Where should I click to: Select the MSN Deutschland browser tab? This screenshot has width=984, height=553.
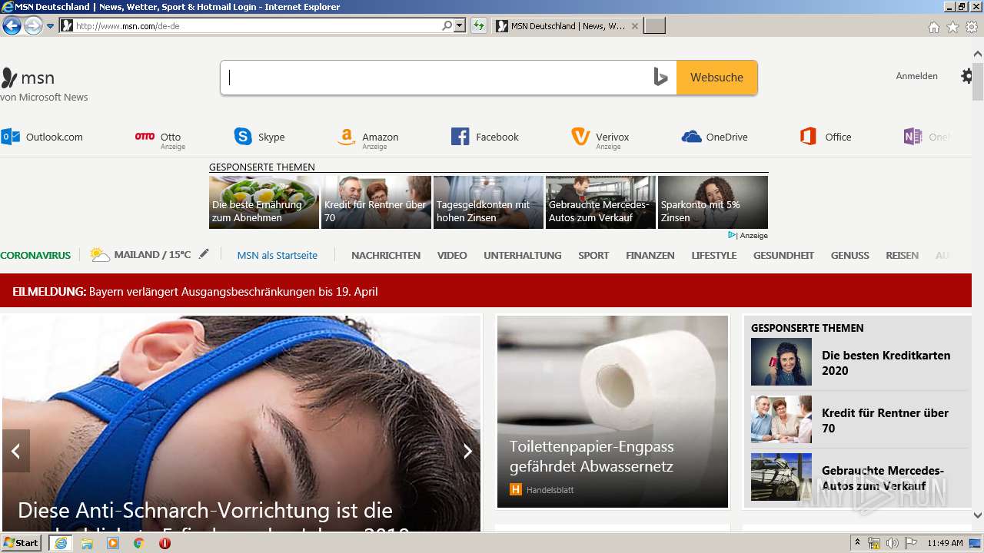coord(567,26)
